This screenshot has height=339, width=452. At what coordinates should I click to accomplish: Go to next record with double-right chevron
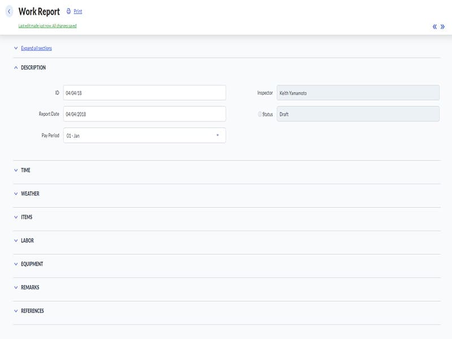coord(442,27)
